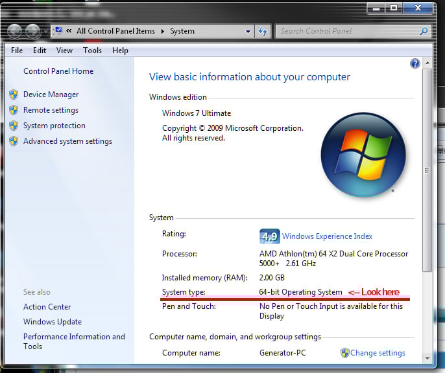This screenshot has width=445, height=373.
Task: Open the address bar history dropdown arrow
Action: (248, 32)
